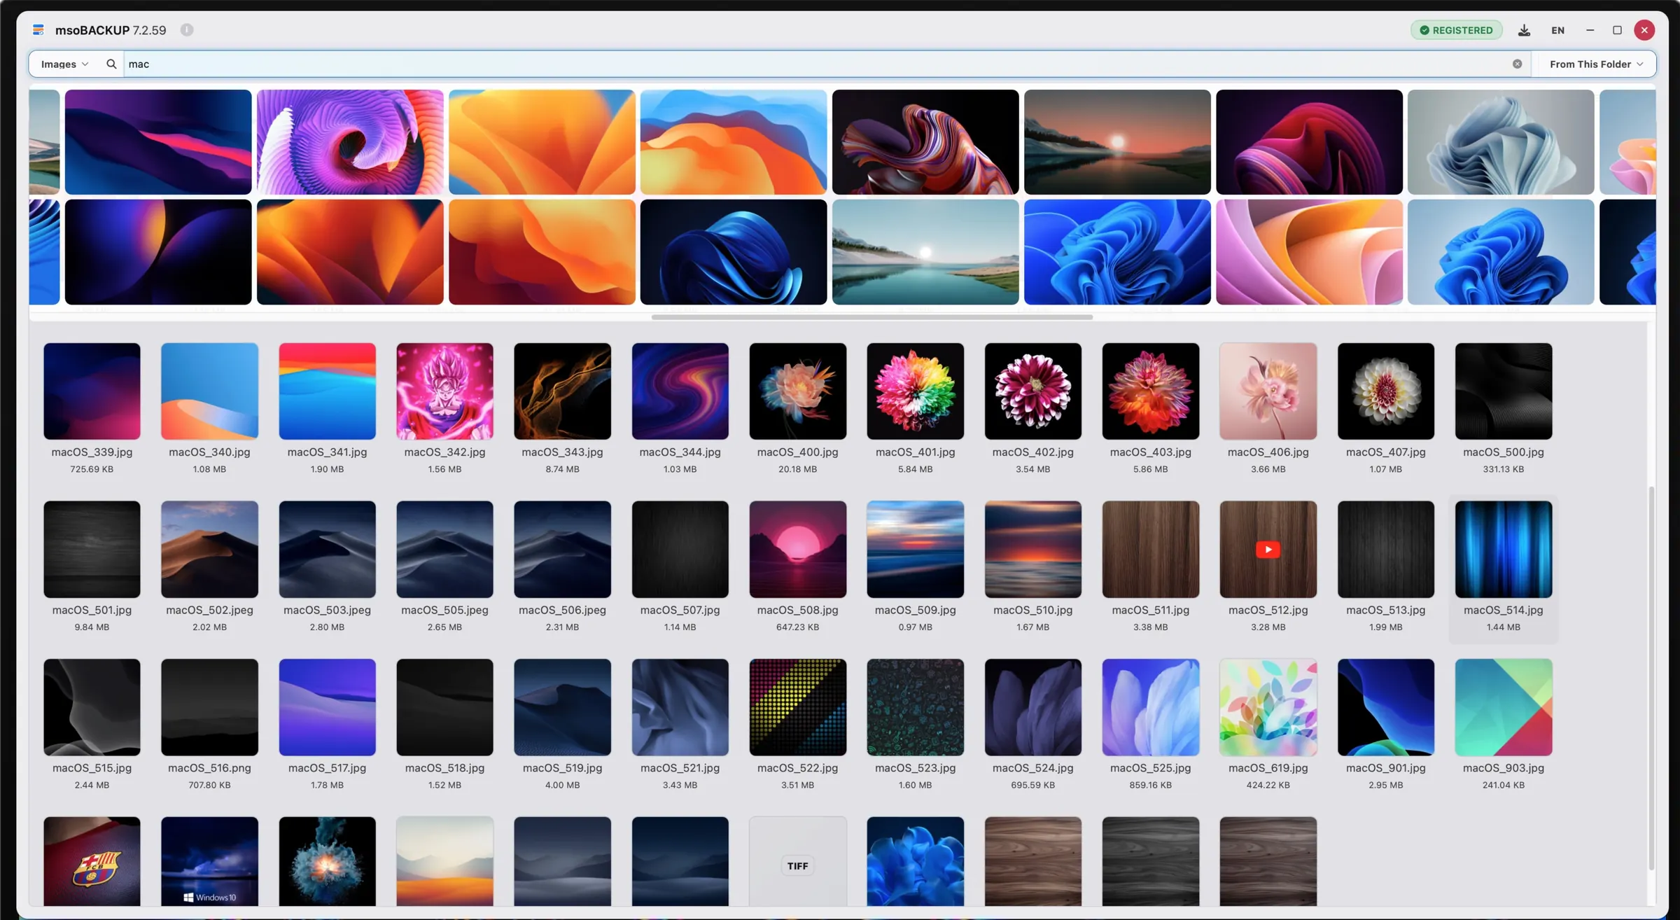This screenshot has width=1680, height=920.
Task: Click the file name macOS_502.jpeg
Action: click(x=209, y=610)
